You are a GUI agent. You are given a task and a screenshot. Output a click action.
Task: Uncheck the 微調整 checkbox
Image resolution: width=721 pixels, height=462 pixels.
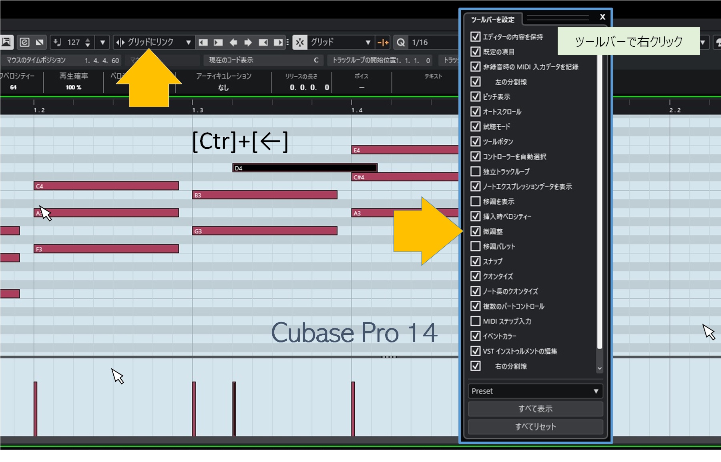(x=475, y=231)
